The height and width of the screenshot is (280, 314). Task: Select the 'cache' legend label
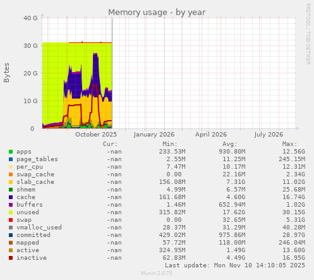point(26,197)
